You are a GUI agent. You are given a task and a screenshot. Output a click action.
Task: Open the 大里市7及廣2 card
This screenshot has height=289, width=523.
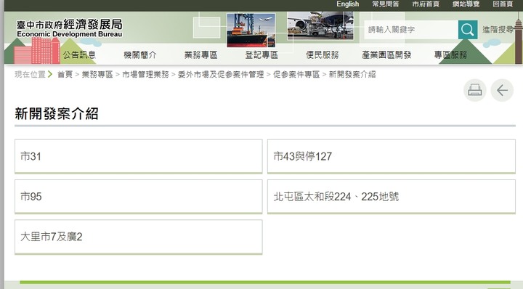pos(139,237)
